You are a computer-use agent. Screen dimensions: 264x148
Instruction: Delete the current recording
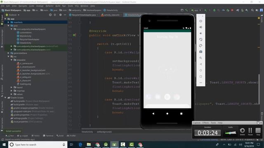pyautogui.click(x=242, y=132)
